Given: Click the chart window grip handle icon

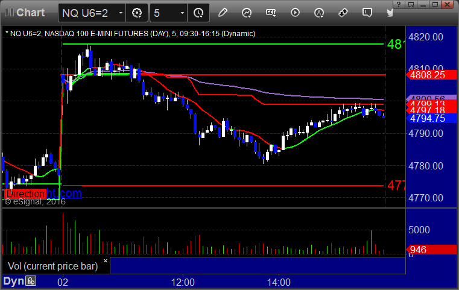Looking at the screenshot, I should tap(9, 13).
